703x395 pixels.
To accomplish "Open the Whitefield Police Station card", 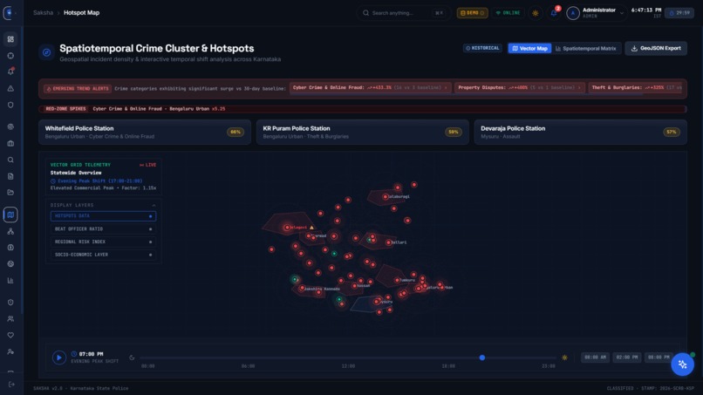I will point(145,133).
